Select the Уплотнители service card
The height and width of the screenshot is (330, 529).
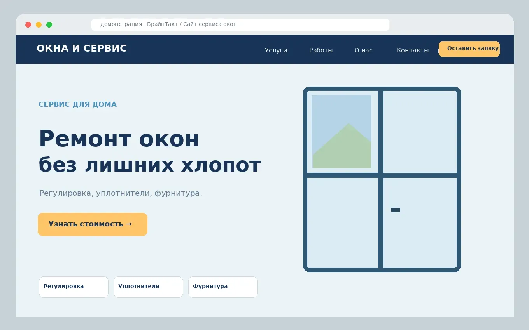pyautogui.click(x=148, y=287)
